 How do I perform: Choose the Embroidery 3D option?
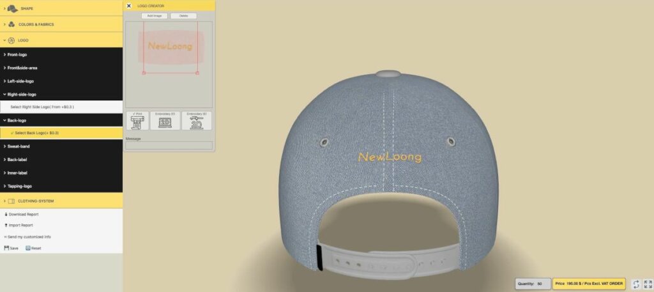[197, 121]
